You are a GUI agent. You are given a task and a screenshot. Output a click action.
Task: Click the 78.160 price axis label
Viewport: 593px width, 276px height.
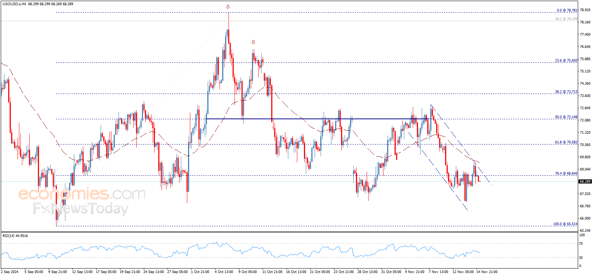pyautogui.click(x=585, y=22)
